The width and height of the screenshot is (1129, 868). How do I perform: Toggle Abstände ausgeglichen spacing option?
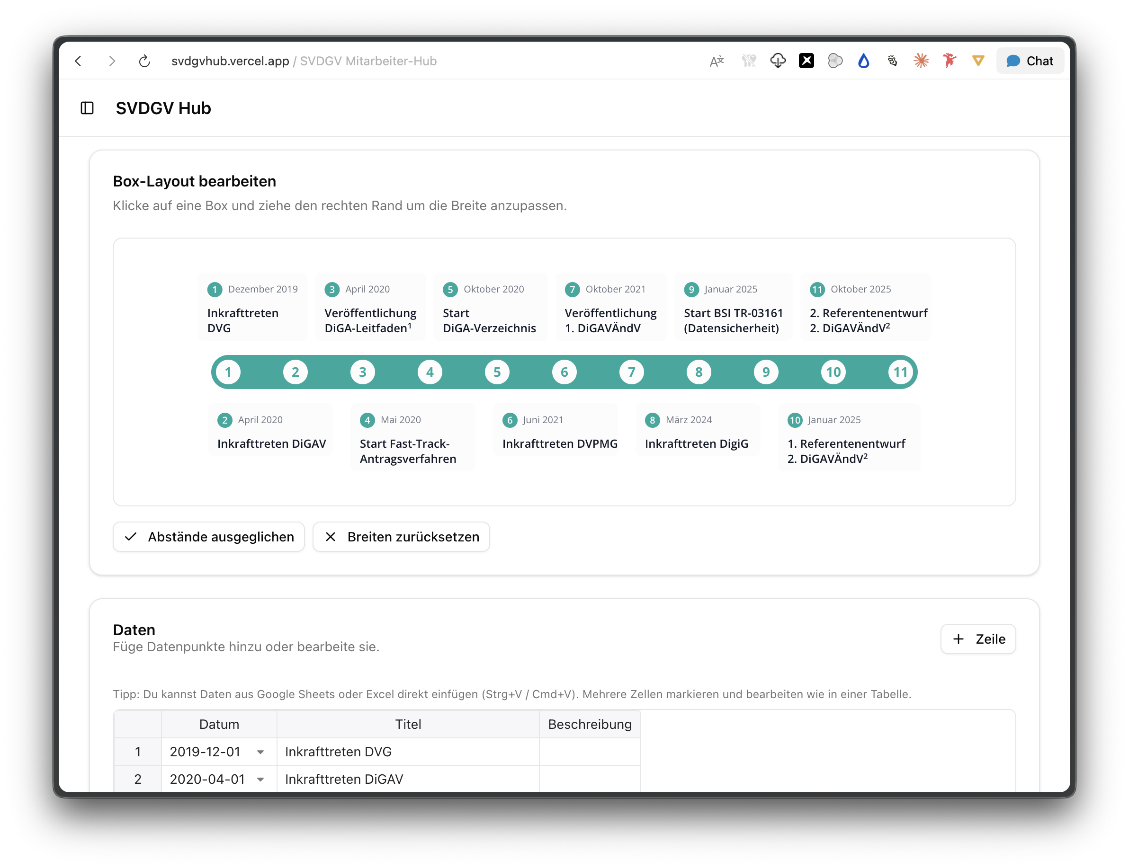tap(209, 537)
